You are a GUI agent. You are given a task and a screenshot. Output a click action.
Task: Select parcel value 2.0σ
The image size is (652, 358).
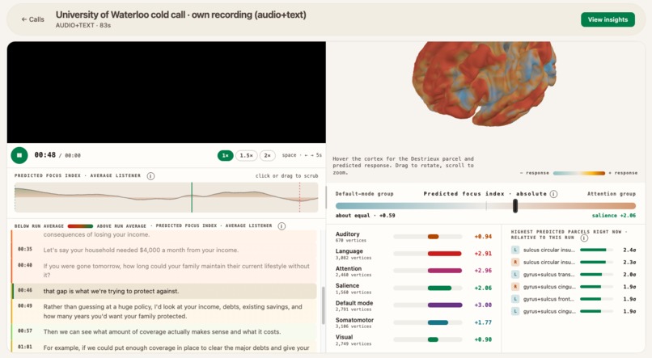point(629,275)
